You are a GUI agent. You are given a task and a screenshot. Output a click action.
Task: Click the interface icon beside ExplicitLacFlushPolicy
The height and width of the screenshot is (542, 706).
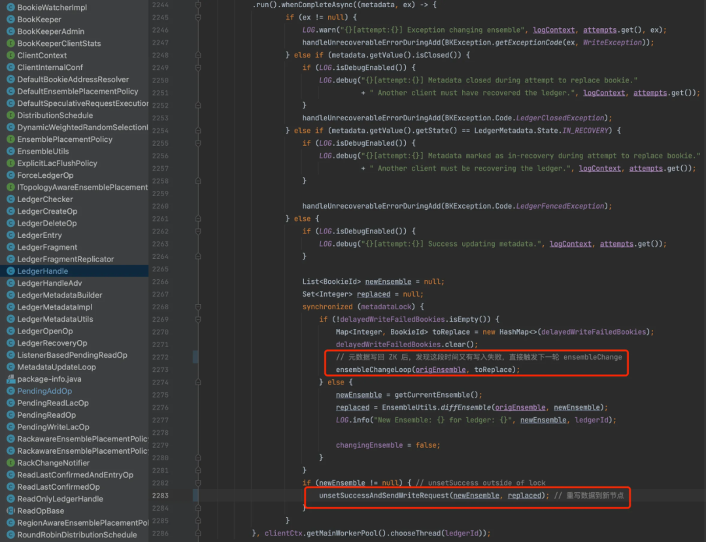pyautogui.click(x=11, y=163)
